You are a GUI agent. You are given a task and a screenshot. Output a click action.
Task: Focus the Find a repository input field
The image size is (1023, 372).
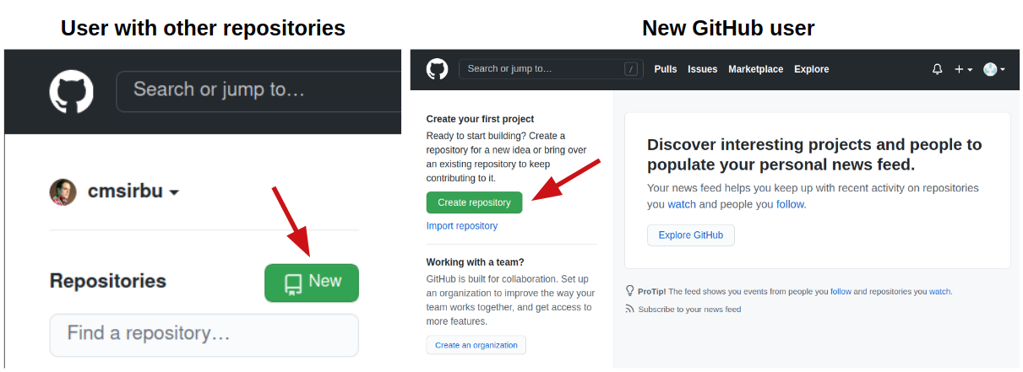[x=204, y=334]
